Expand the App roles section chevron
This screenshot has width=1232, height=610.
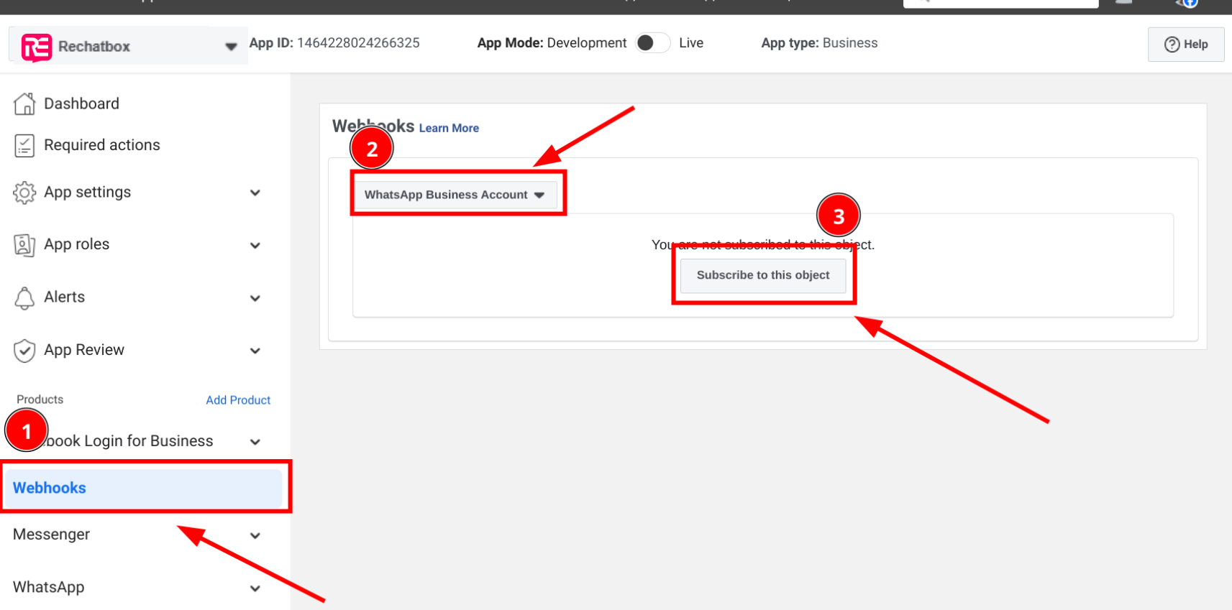tap(255, 245)
